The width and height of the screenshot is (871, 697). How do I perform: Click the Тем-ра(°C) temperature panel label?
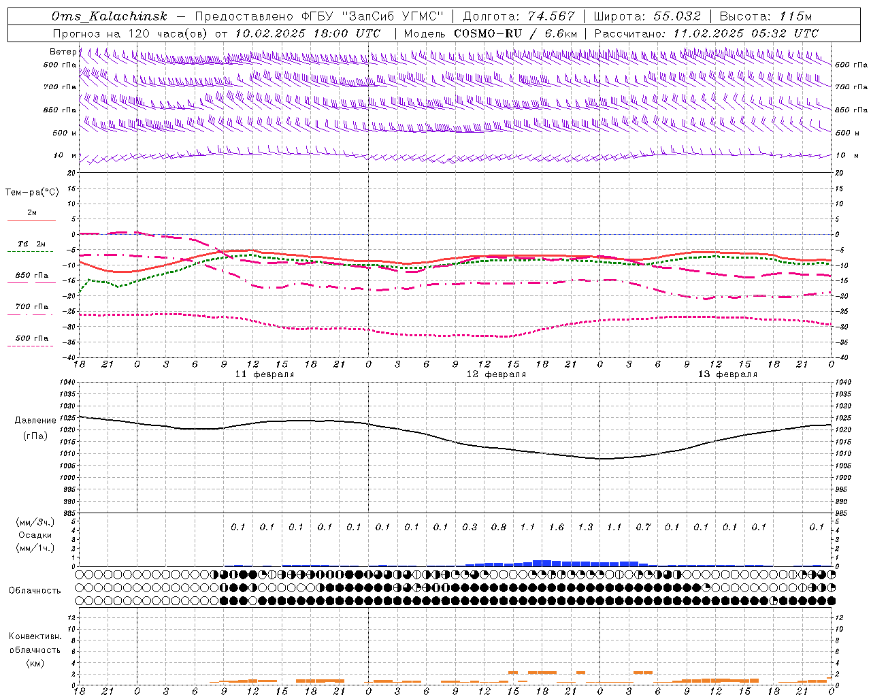(32, 193)
